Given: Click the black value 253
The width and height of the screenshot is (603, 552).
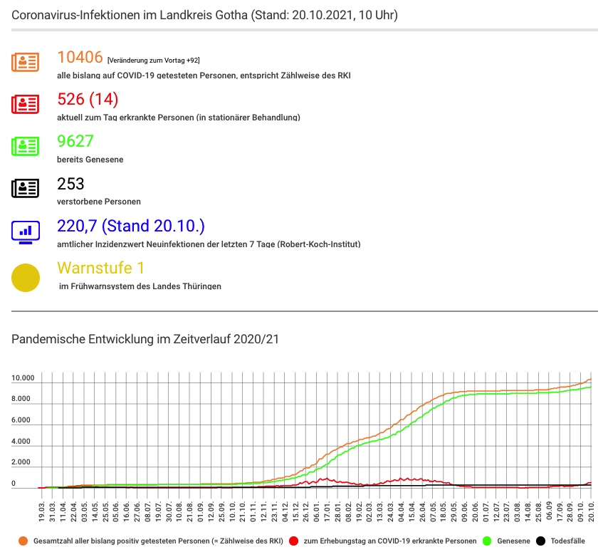Looking at the screenshot, I should pyautogui.click(x=70, y=184).
